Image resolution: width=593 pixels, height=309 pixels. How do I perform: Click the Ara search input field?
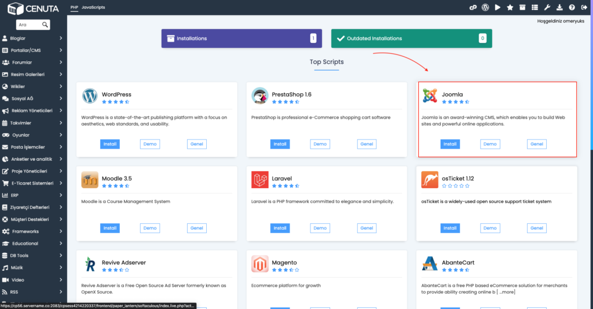tap(29, 24)
